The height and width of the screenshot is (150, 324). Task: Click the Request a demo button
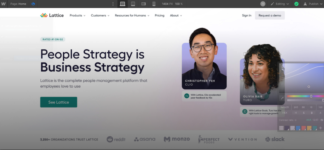270,15
